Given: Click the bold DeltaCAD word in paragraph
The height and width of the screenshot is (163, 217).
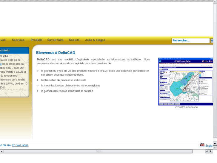Looking at the screenshot, I should pyautogui.click(x=43, y=60).
